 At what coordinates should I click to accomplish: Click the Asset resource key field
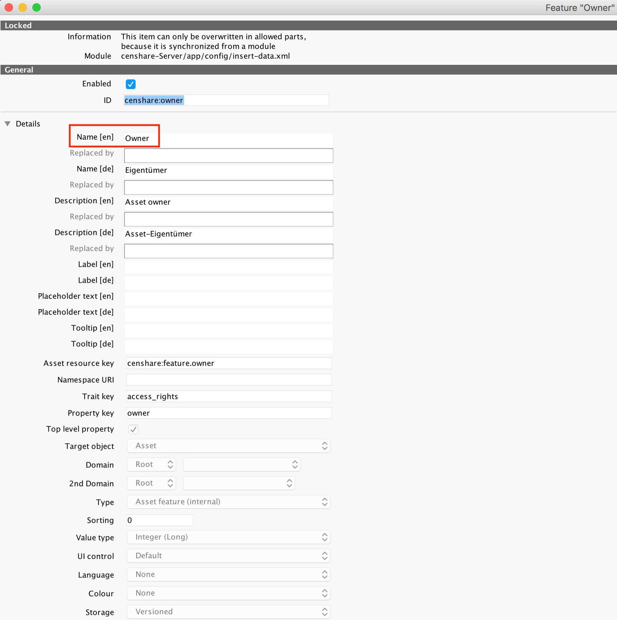[228, 363]
